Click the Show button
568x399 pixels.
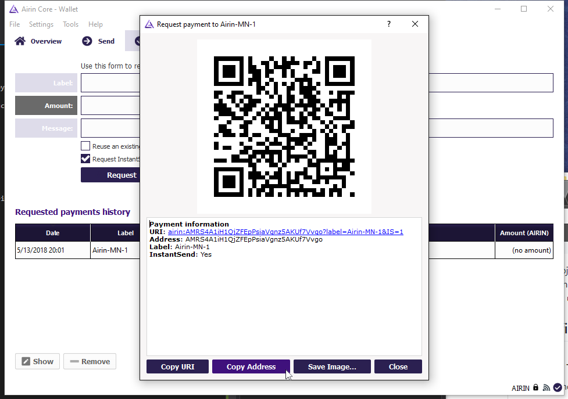37,361
